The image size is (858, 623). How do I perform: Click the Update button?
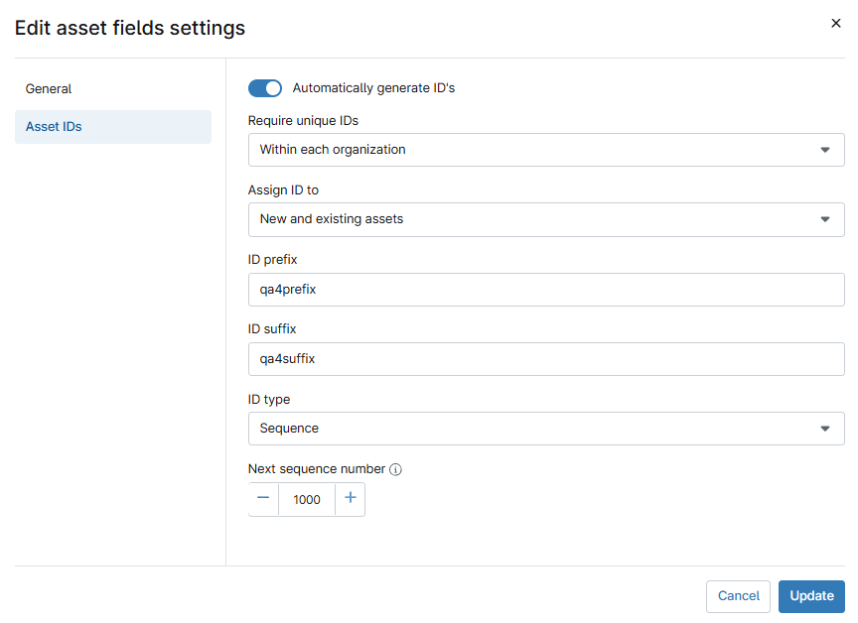click(811, 596)
